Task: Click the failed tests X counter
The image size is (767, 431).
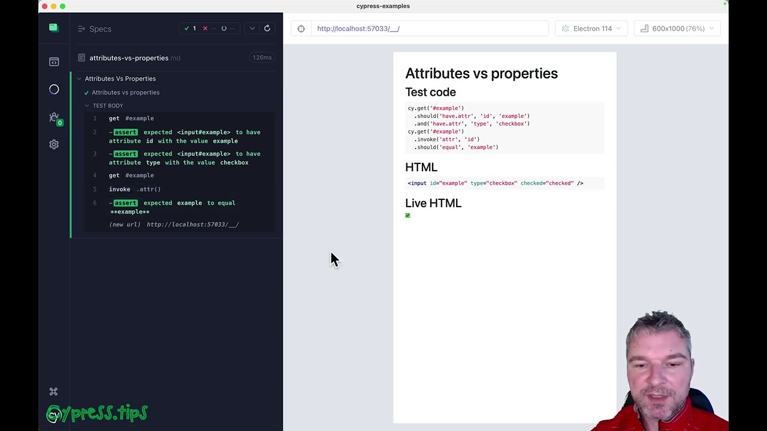Action: pos(209,28)
